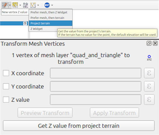Open the Transform Mesh Vertices tool icon

coord(33,5)
